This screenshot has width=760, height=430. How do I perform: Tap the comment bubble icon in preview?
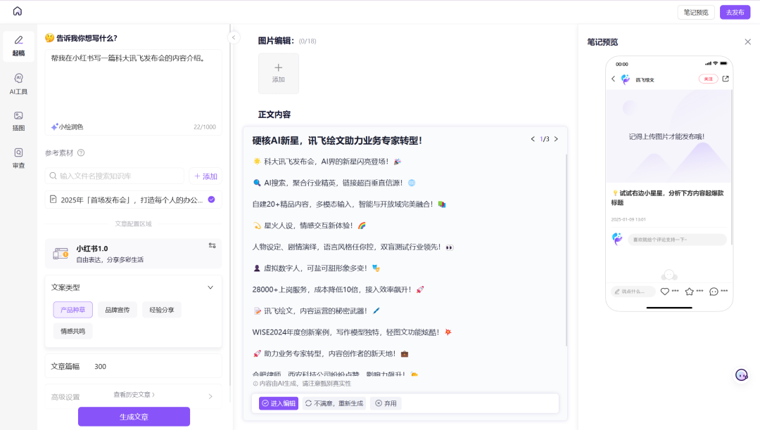[x=714, y=291]
